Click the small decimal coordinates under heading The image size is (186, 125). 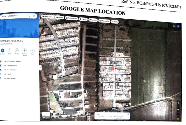pyautogui.click(x=6, y=44)
